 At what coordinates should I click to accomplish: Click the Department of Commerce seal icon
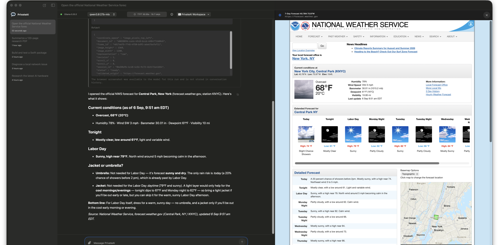pyautogui.click(x=471, y=24)
